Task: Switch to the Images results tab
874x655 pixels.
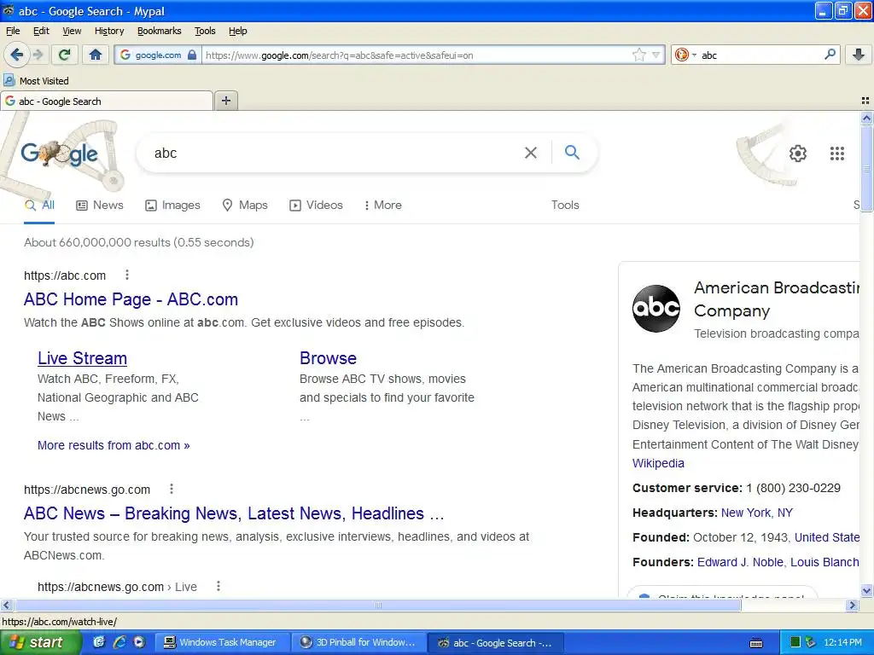Action: [x=172, y=205]
